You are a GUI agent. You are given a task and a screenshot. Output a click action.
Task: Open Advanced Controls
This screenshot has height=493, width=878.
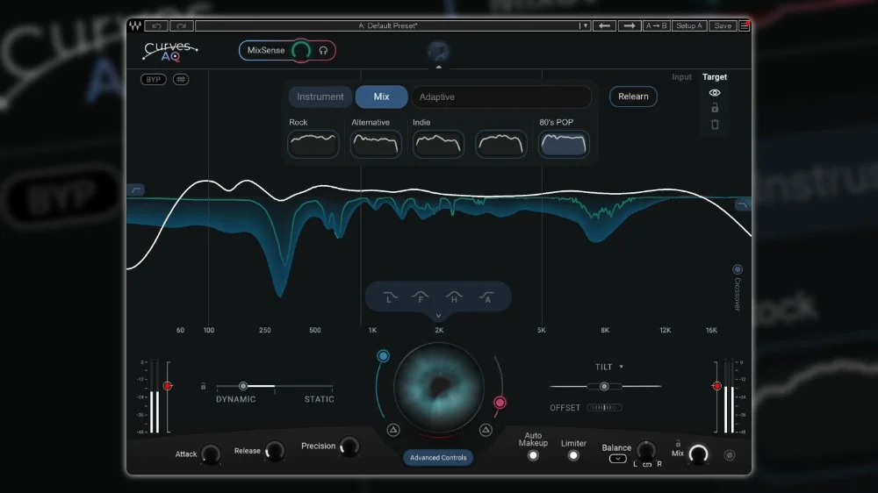(438, 458)
